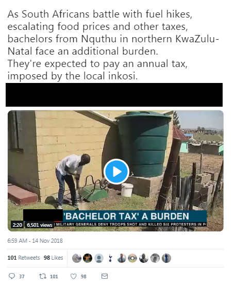Screen dimensions: 235x286
Task: Click the envelope direct message icon
Action: pos(105,276)
